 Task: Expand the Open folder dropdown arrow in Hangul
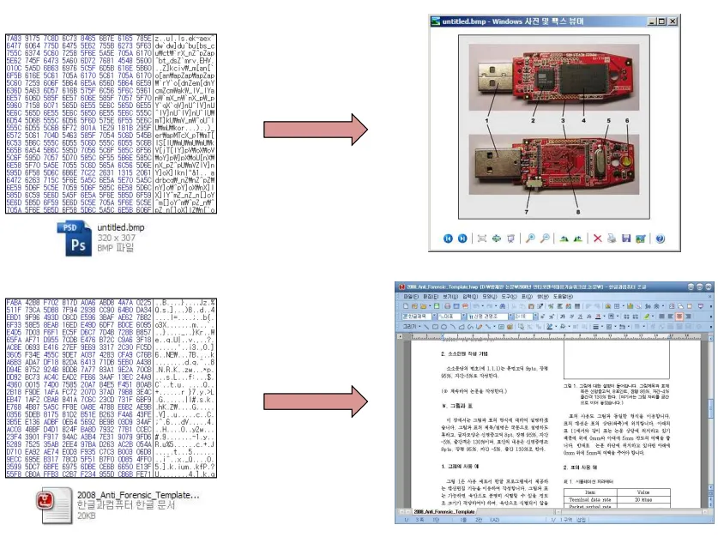point(430,306)
